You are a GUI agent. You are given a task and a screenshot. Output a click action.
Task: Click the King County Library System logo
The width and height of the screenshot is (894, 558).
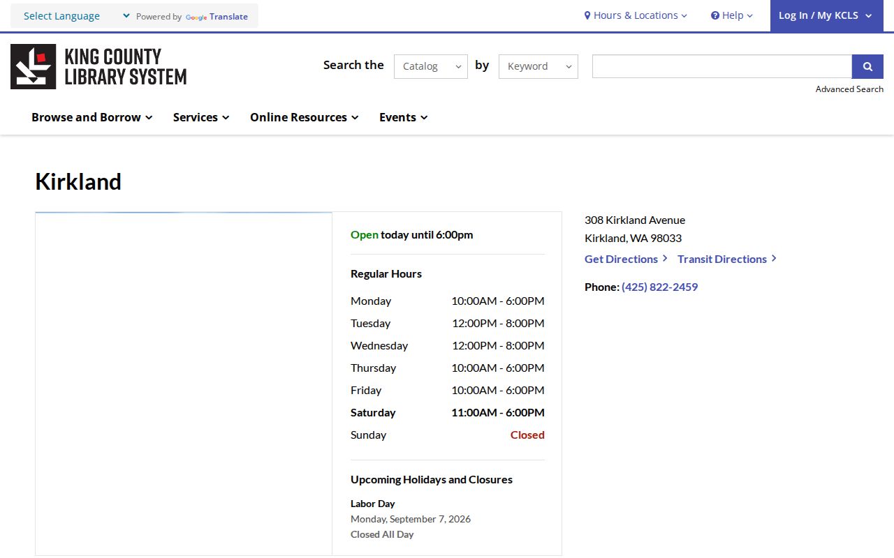click(x=98, y=67)
